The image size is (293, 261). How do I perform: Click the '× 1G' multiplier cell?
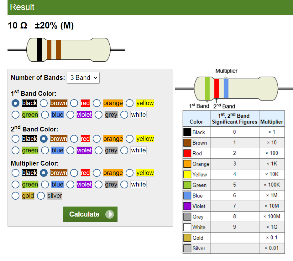pos(272,227)
